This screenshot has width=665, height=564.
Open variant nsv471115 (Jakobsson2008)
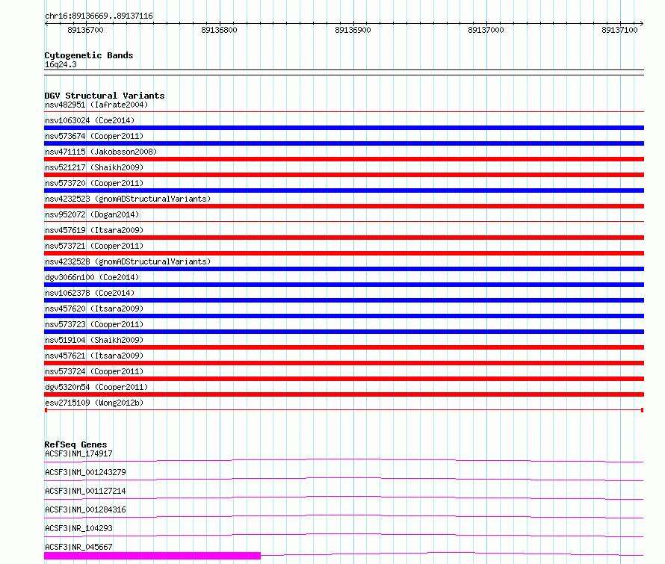click(101, 152)
